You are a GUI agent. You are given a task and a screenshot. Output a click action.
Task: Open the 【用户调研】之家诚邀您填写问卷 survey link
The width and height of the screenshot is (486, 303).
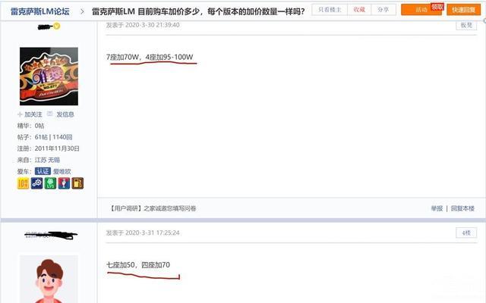coord(153,208)
